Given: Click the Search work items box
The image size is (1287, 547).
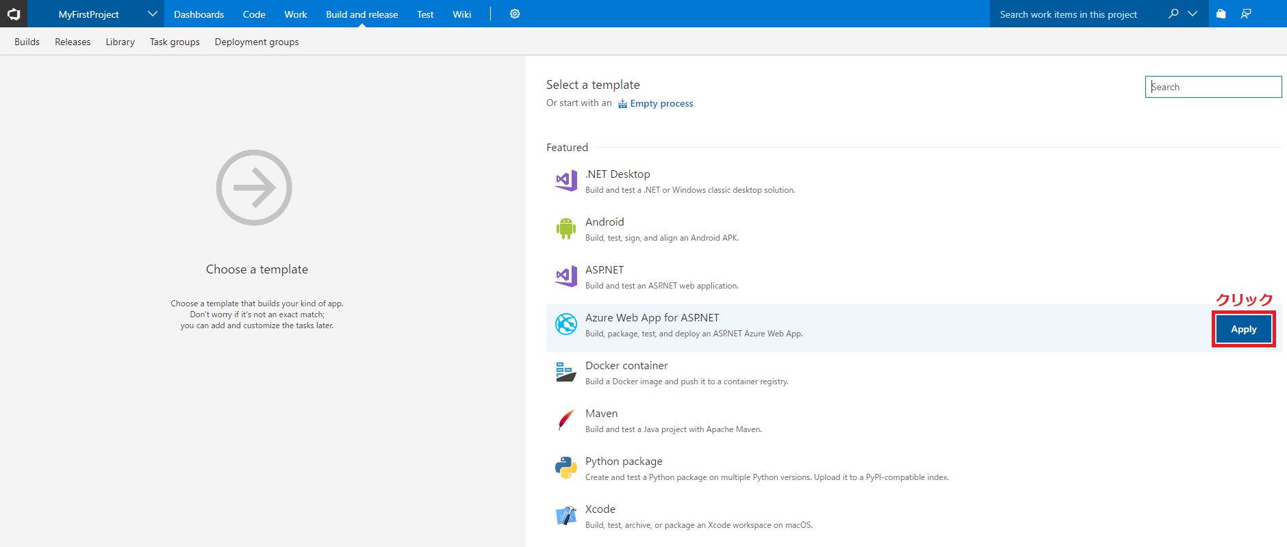Looking at the screenshot, I should (1075, 14).
